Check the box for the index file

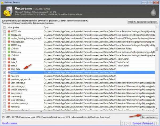pos(4,59)
